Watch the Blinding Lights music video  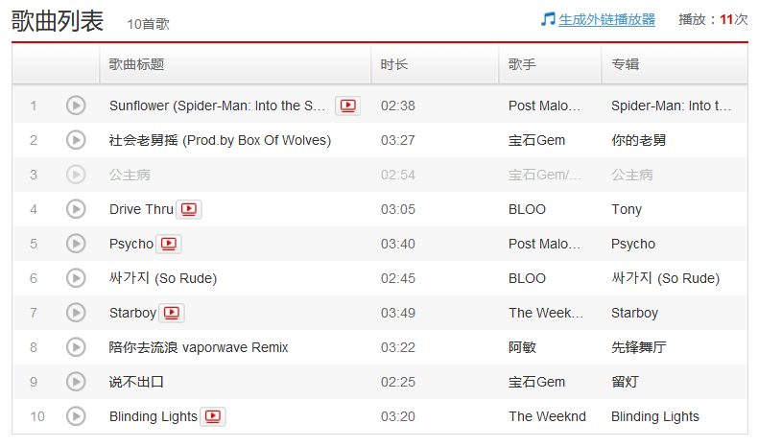(213, 416)
